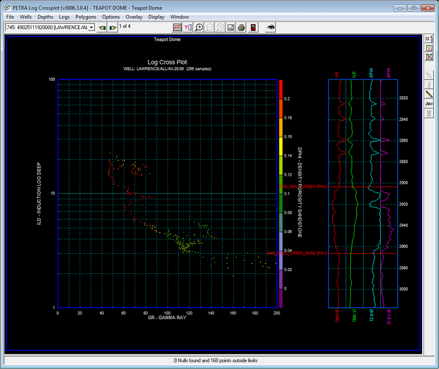This screenshot has width=439, height=369.
Task: Toggle the eye view icon on toolbar
Action: 270,27
